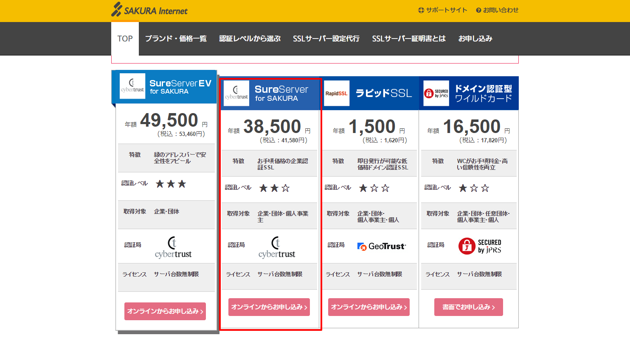Open 認証レベルから選ぶ menu item
The image size is (630, 338).
pyautogui.click(x=250, y=39)
